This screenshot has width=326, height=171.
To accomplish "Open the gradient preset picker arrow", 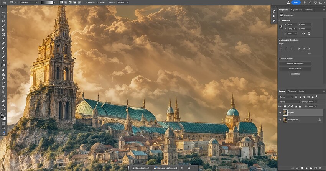I will click(x=54, y=3).
